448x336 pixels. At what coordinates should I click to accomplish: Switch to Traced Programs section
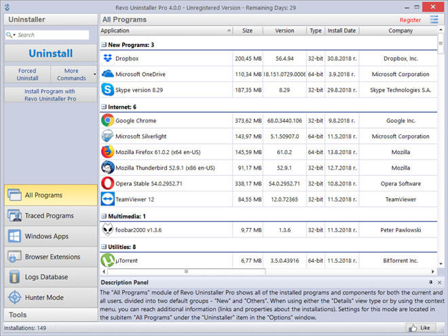pos(49,216)
